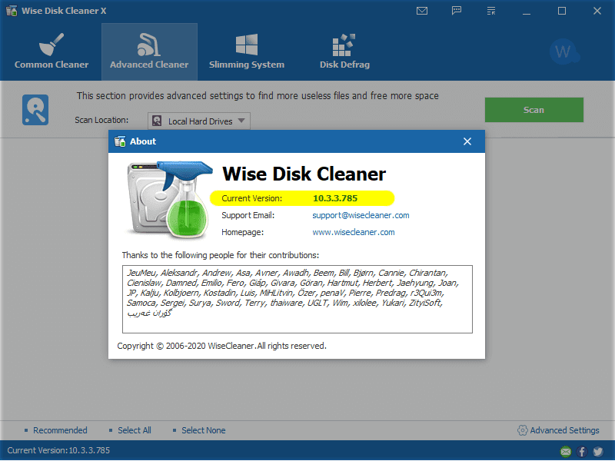This screenshot has width=615, height=461.
Task: Choose the Select All link
Action: click(x=134, y=430)
